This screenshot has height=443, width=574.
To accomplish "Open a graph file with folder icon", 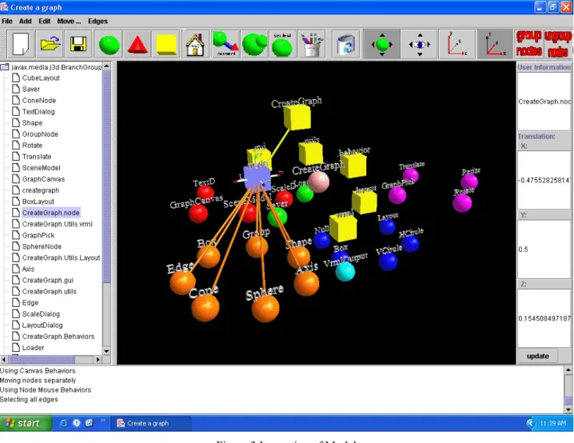I will tap(50, 44).
